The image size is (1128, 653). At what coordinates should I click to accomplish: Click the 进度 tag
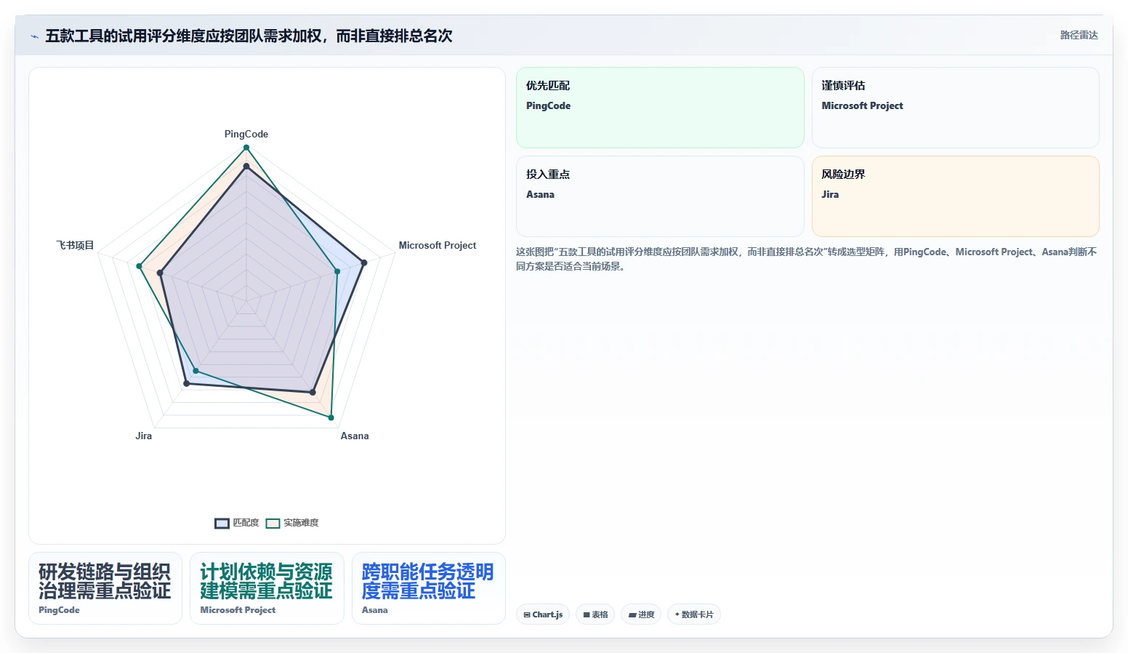[641, 614]
